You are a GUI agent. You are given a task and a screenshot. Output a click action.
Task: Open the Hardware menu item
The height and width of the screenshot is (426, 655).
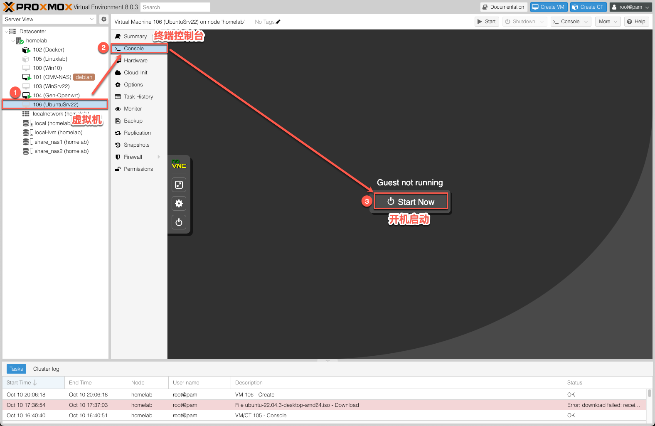click(x=139, y=61)
